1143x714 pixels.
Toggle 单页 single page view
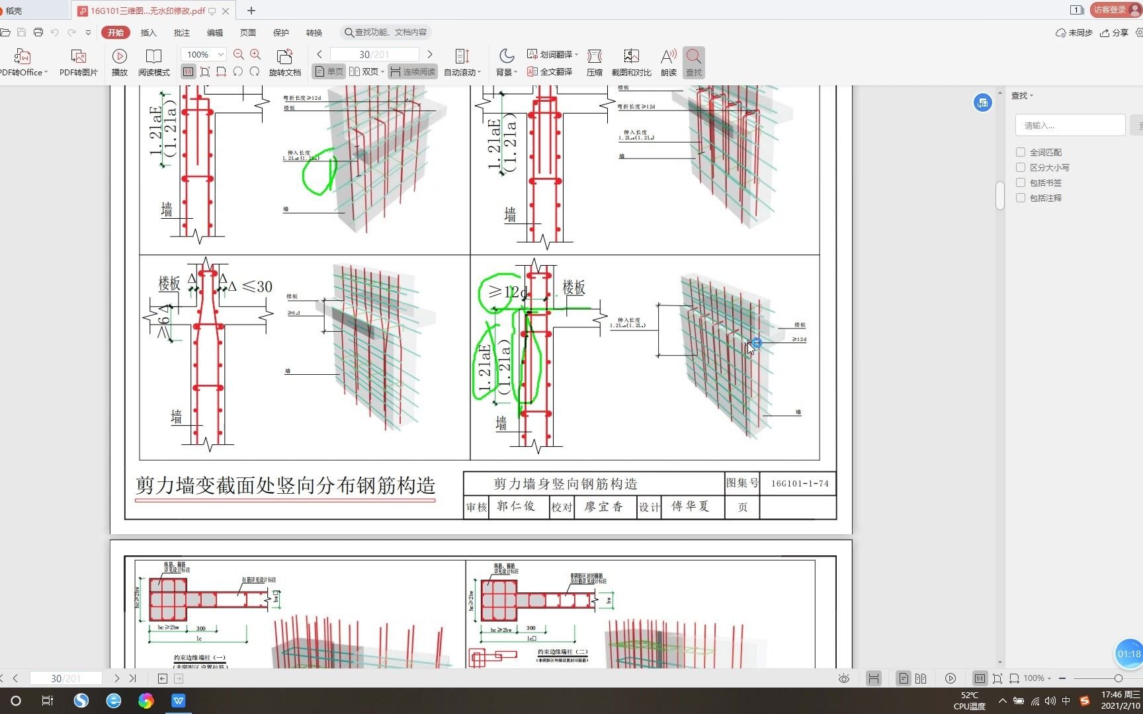[x=329, y=71]
